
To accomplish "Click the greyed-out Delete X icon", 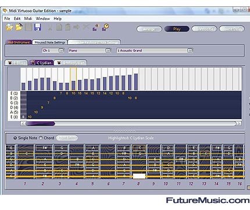I will pos(86,27).
